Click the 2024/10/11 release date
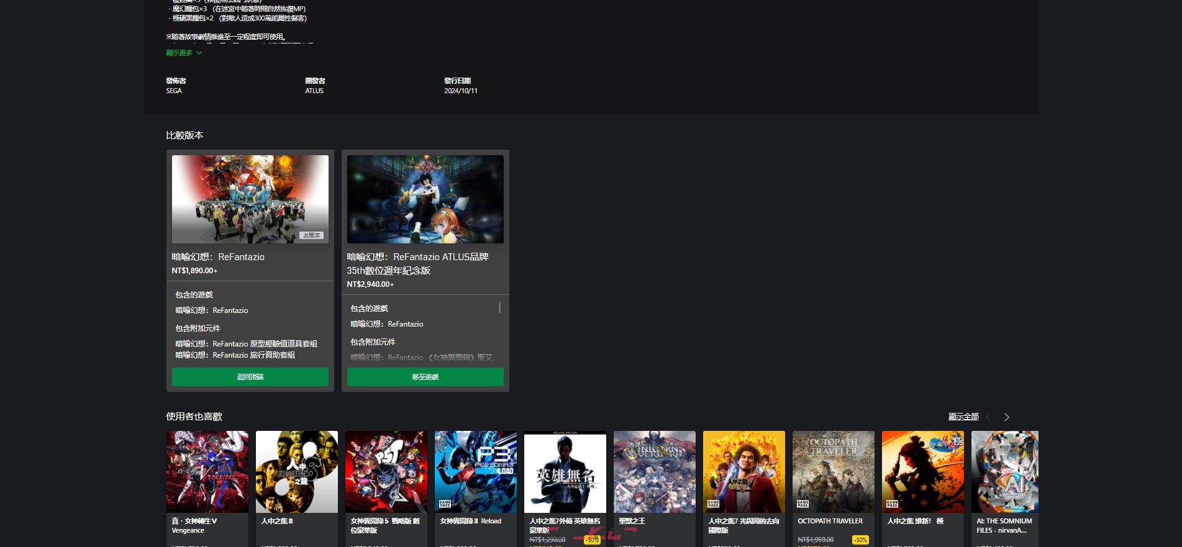Screen dimensions: 1182x547 coord(461,91)
